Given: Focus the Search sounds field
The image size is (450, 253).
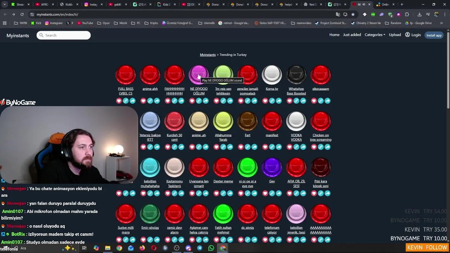Looking at the screenshot, I should tap(64, 35).
